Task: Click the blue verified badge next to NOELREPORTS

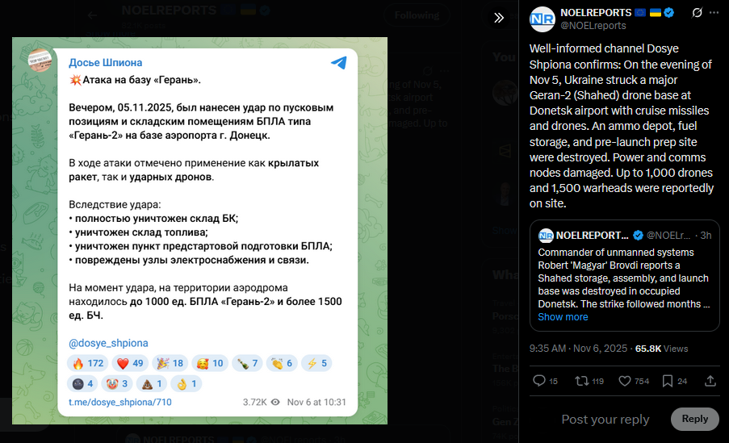Action: pos(669,13)
